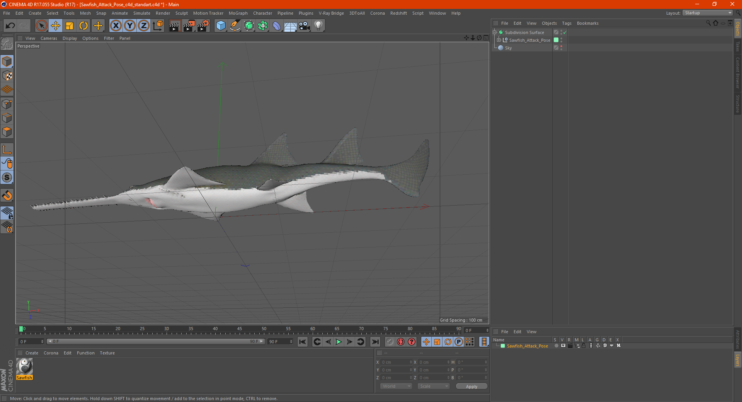Click the coordinate system icon

158,26
